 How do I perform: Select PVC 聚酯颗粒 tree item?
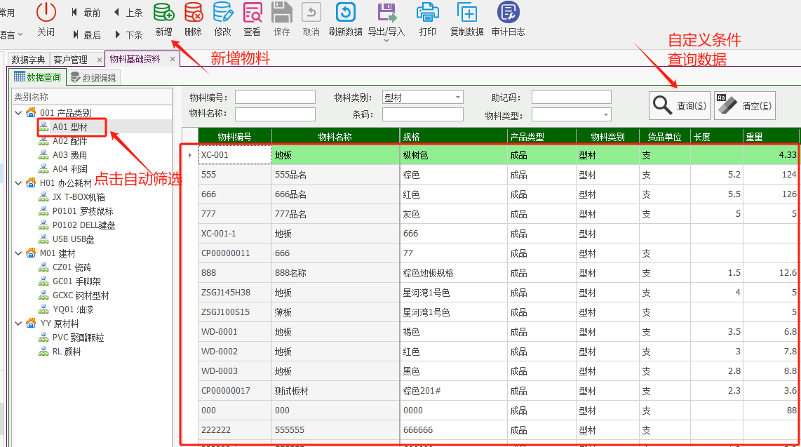tap(78, 338)
